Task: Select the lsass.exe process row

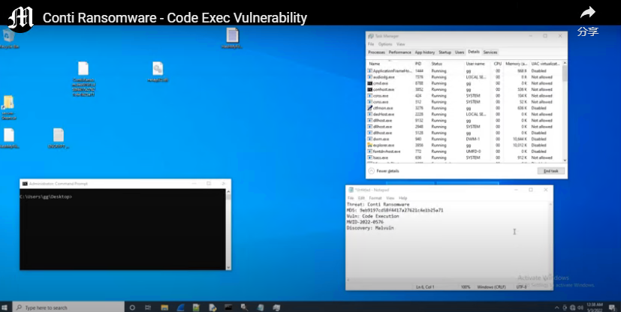Action: click(465, 157)
